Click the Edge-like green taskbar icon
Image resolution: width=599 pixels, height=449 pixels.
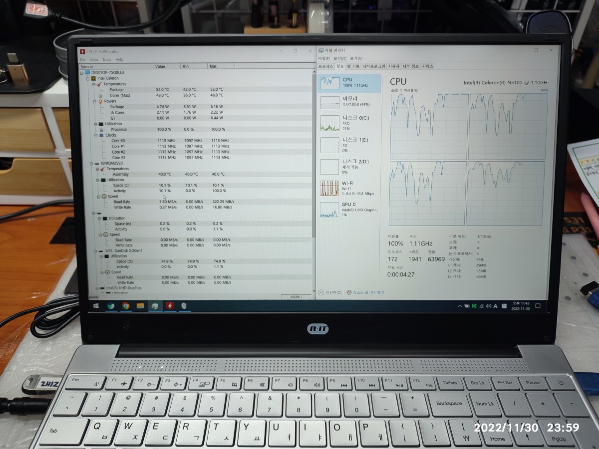[x=111, y=306]
